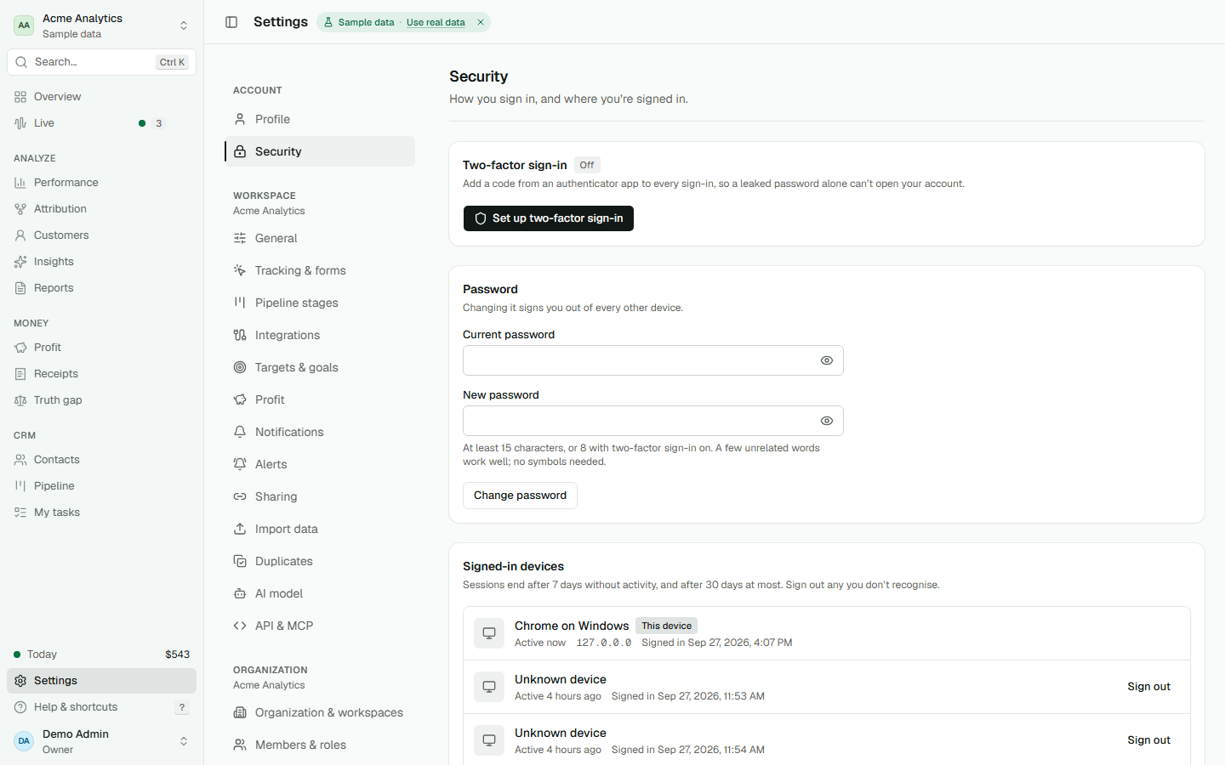Open Insights page
Viewport: 1225px width, 765px height.
[101, 262]
